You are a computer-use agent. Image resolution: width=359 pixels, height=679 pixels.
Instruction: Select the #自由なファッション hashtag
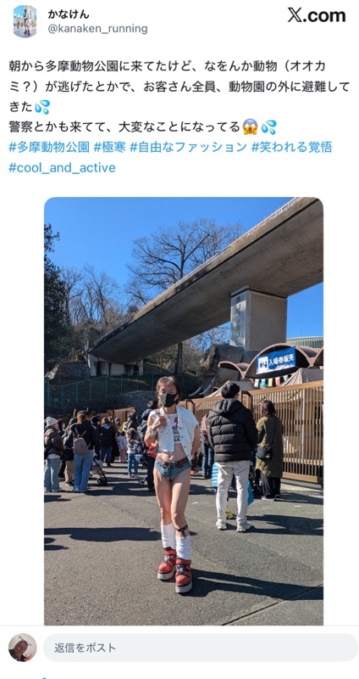188,147
